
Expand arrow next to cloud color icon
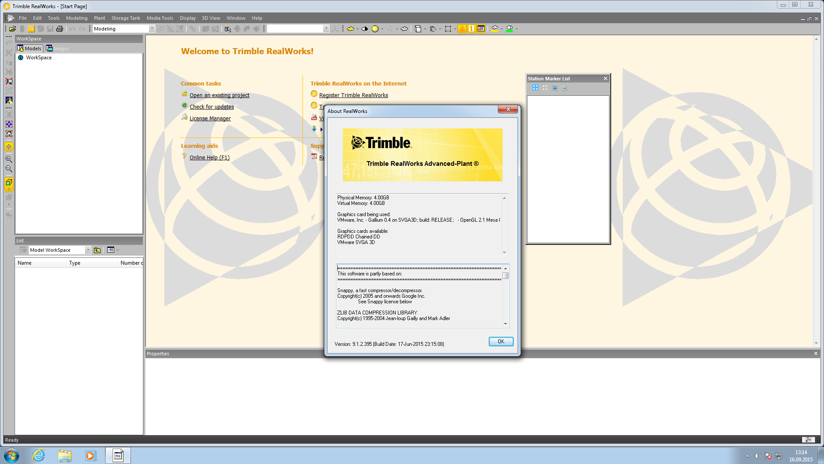pyautogui.click(x=502, y=29)
